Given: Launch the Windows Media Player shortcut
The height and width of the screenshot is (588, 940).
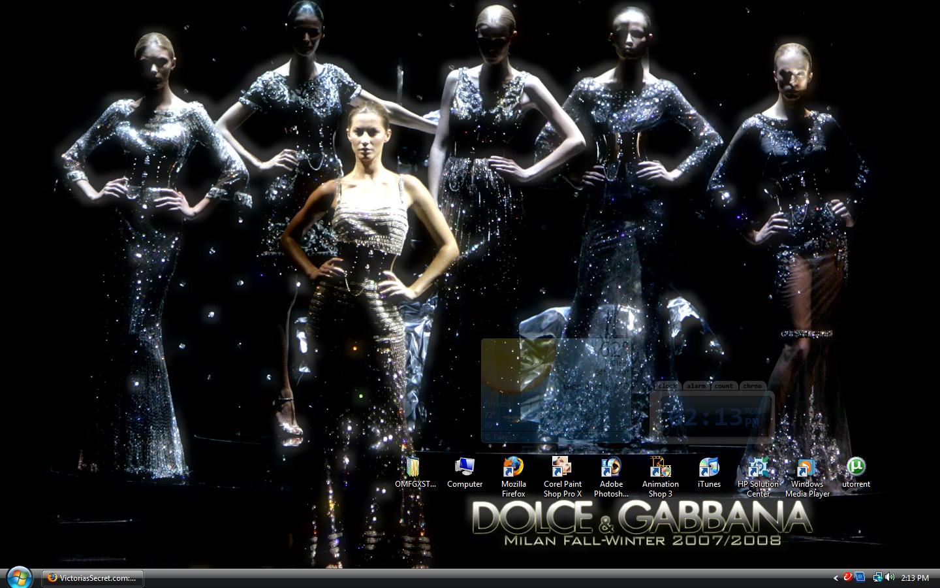Looking at the screenshot, I should (807, 468).
